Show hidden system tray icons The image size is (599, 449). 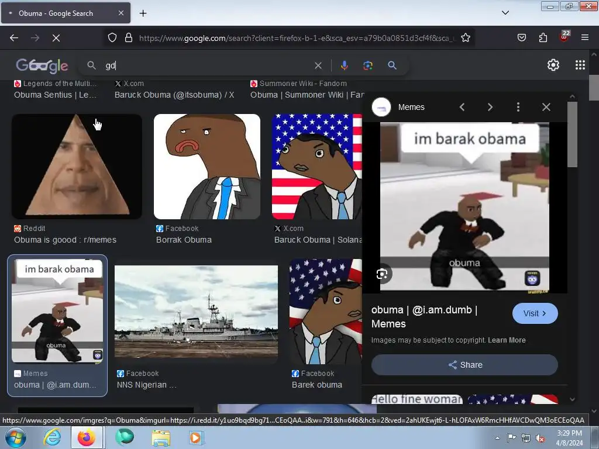pos(497,438)
